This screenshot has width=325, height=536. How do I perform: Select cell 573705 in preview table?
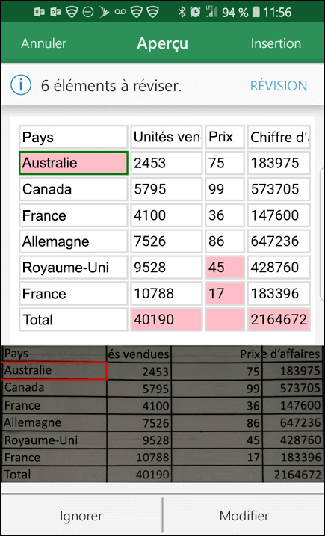279,189
